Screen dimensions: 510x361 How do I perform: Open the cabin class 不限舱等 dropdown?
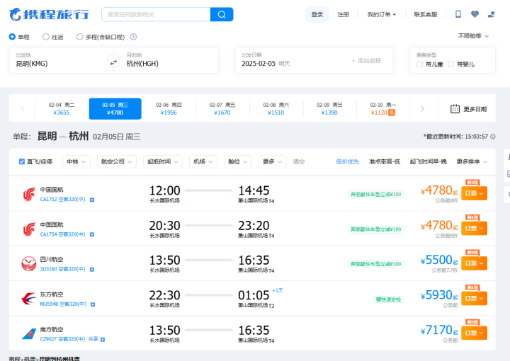pyautogui.click(x=473, y=35)
